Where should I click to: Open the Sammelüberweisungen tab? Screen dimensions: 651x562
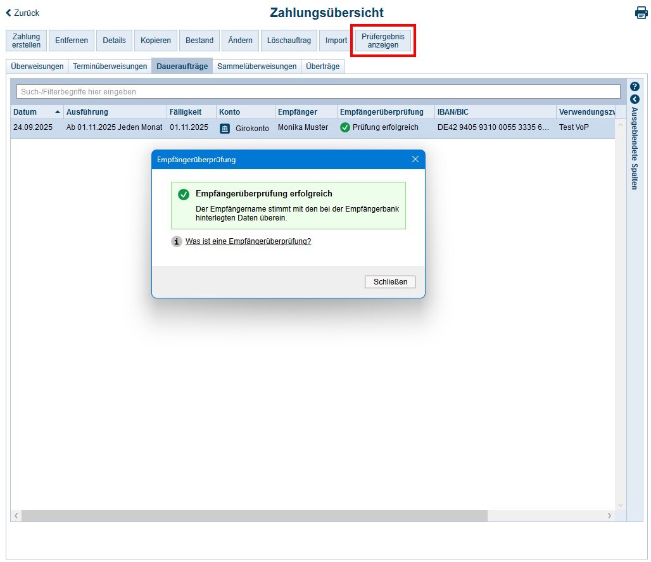click(x=256, y=67)
